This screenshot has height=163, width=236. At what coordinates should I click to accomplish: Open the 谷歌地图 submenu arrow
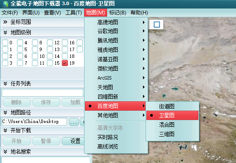(144, 31)
